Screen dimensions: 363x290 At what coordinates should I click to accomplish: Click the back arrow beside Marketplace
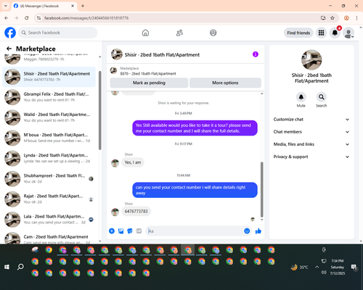click(9, 49)
